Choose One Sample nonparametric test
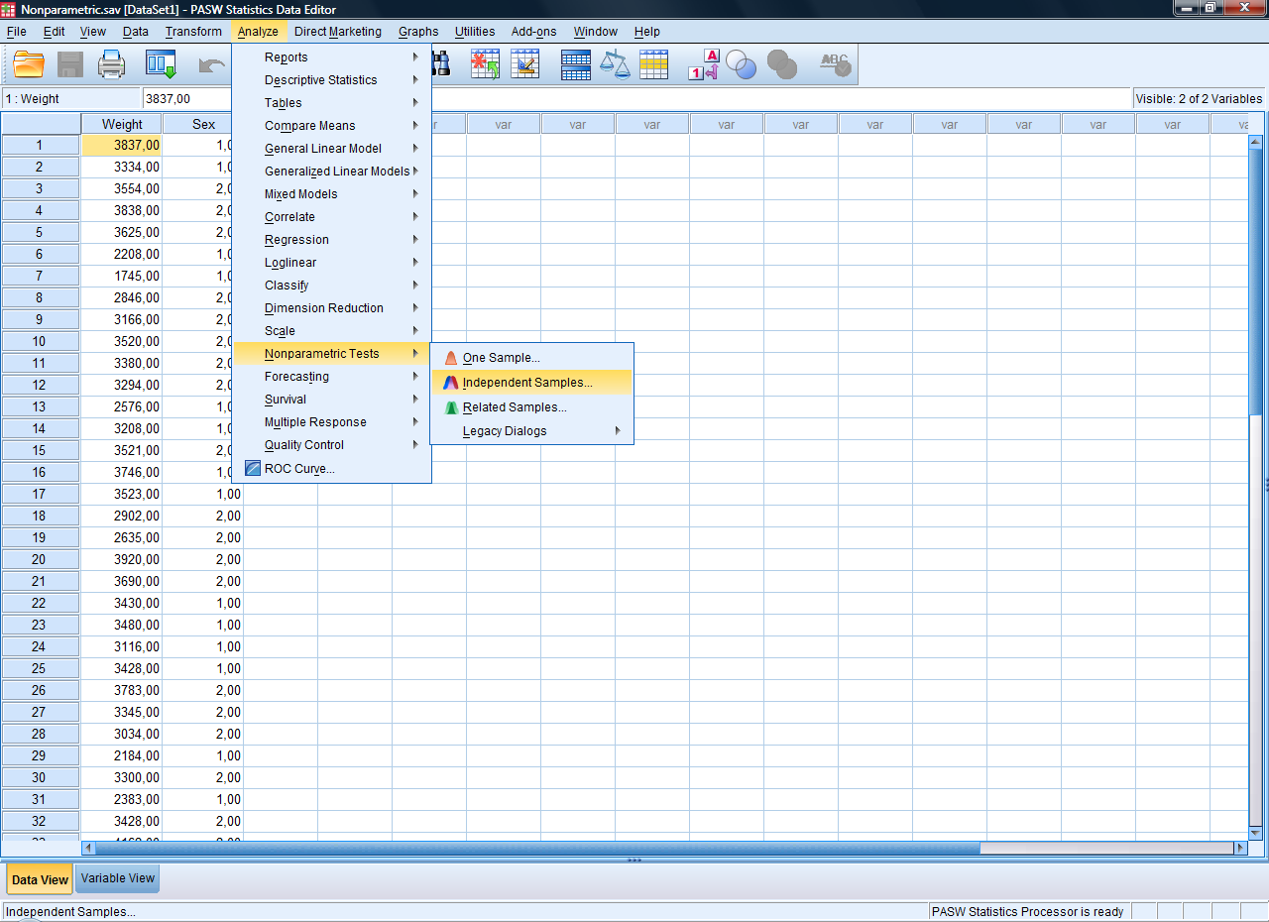The width and height of the screenshot is (1269, 922). [531, 358]
